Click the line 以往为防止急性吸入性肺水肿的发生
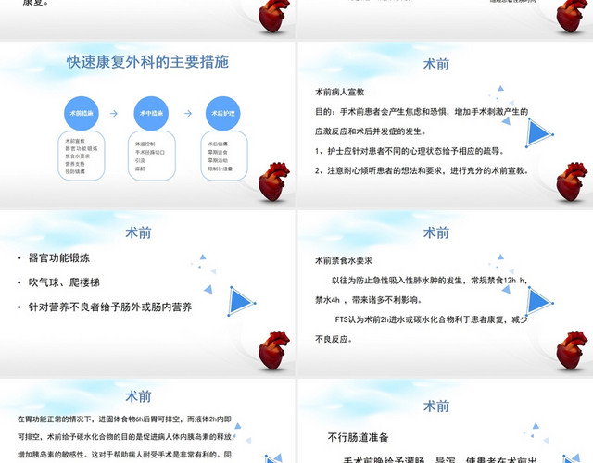The width and height of the screenshot is (593, 463). (x=429, y=281)
